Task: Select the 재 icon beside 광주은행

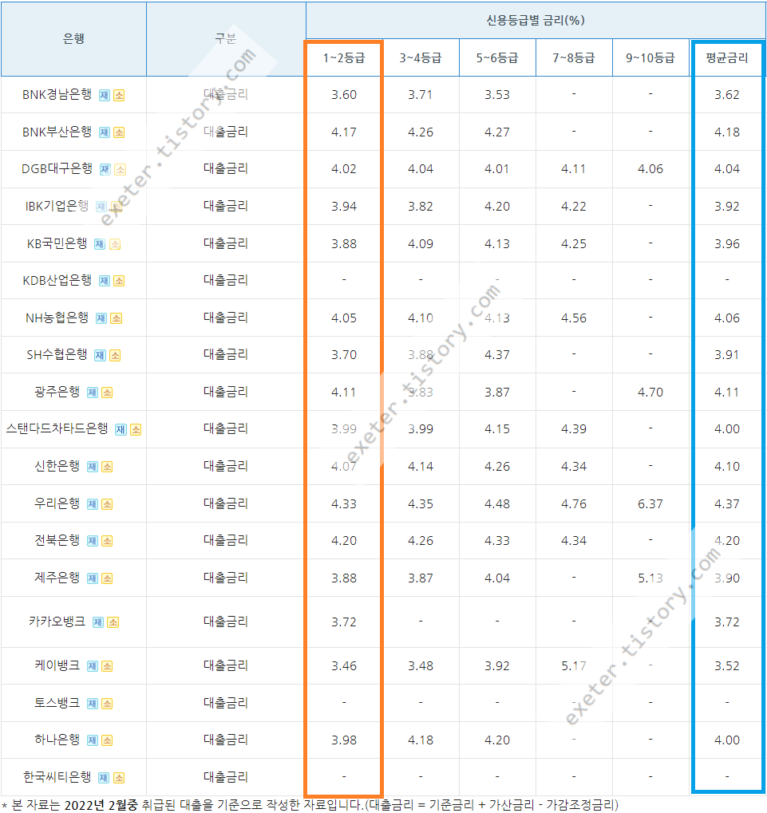Action: click(x=93, y=393)
